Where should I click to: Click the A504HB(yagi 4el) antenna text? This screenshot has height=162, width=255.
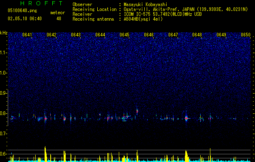point(143,19)
